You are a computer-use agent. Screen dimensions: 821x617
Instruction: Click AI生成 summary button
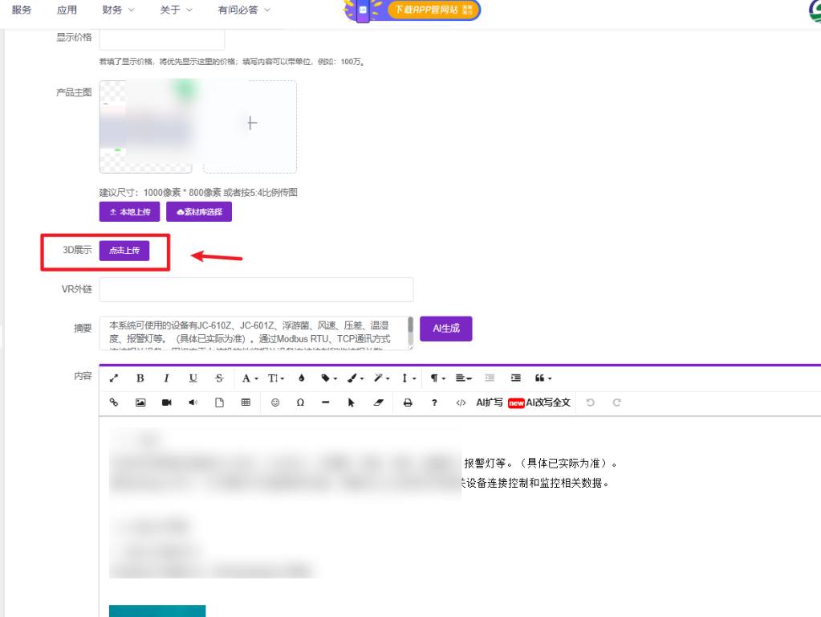point(446,329)
